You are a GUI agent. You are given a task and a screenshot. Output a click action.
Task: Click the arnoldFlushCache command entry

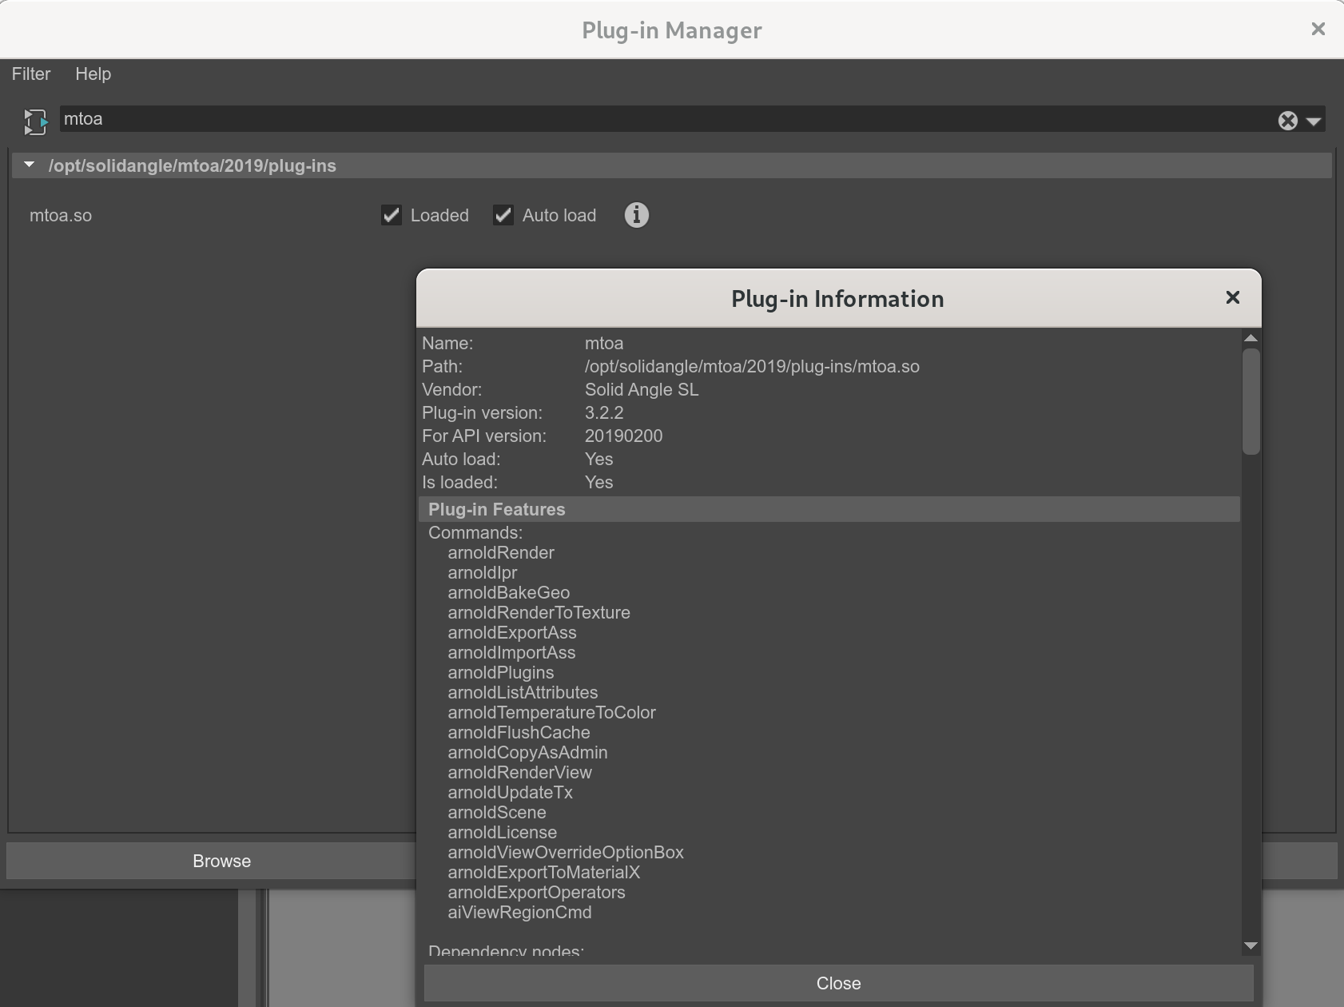coord(519,732)
